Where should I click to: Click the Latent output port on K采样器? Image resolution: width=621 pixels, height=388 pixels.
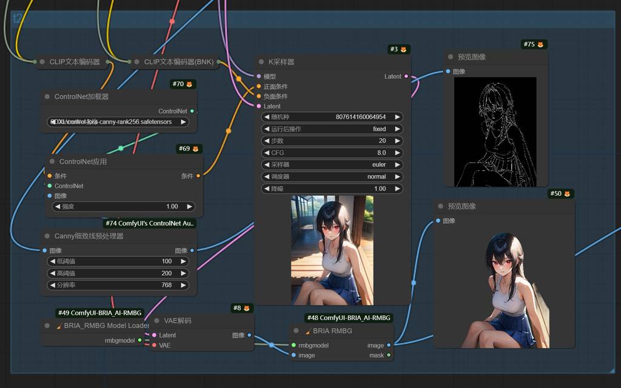pyautogui.click(x=406, y=76)
